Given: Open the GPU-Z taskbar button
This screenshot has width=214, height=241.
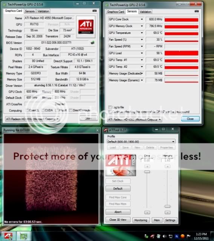Looking at the screenshot, I should 24,236.
